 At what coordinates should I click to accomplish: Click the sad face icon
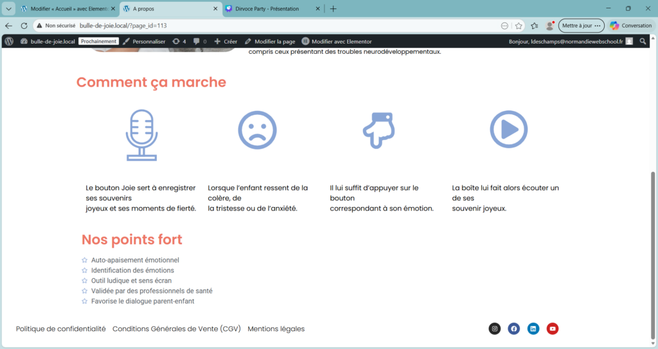point(257,130)
